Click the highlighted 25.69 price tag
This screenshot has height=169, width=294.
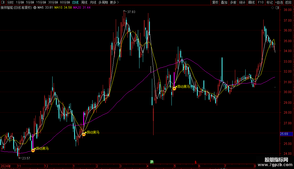tap(286, 134)
